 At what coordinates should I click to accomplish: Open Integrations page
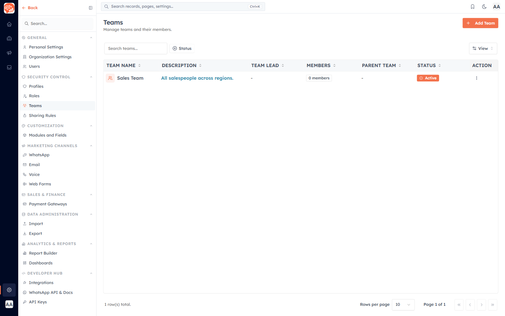(x=57, y=283)
